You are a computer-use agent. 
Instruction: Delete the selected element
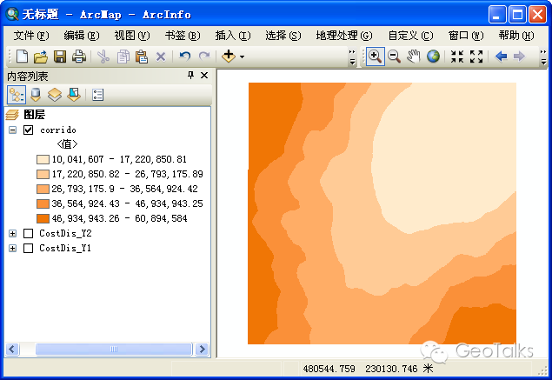coord(161,57)
